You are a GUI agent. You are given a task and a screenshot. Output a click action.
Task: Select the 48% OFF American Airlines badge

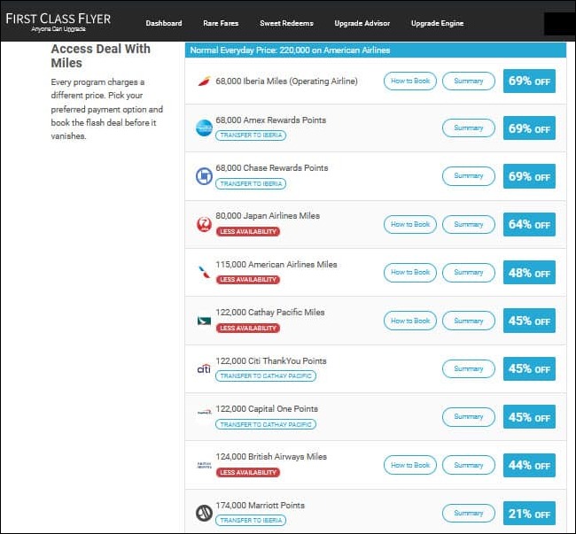[x=529, y=273]
